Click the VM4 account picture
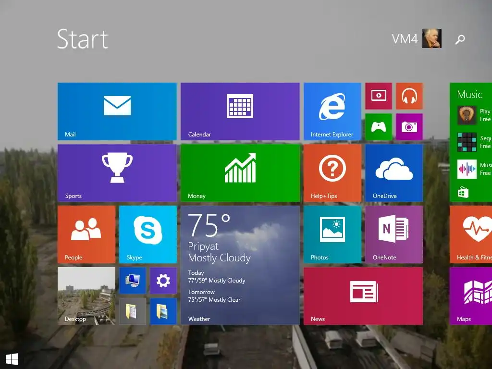 432,38
